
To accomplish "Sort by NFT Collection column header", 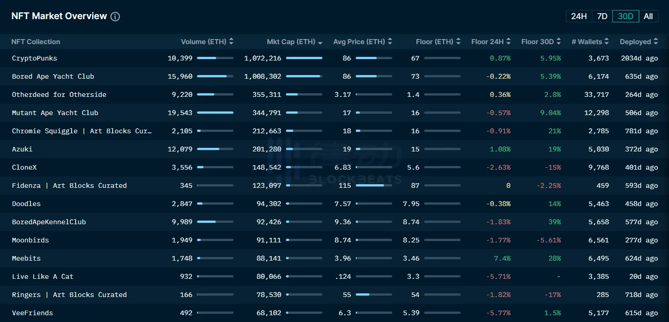I will click(x=36, y=42).
